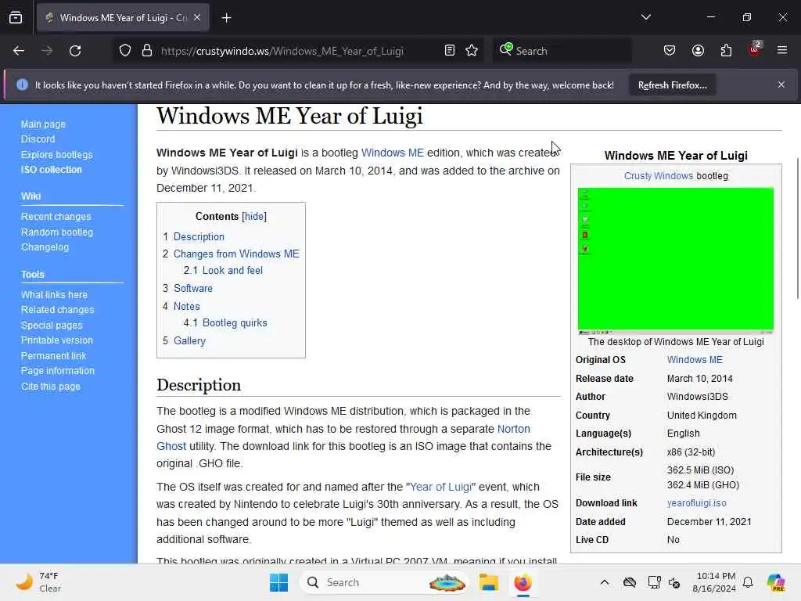Open Page information link
Screen dimensions: 801x601
[x=57, y=370]
